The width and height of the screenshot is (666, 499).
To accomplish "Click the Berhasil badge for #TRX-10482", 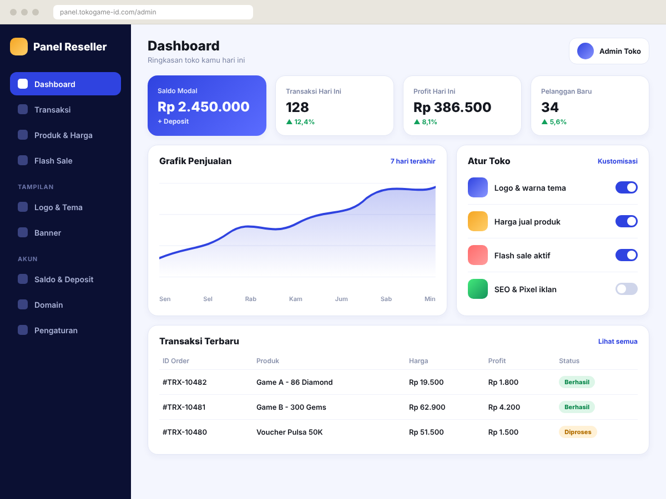I will (577, 382).
